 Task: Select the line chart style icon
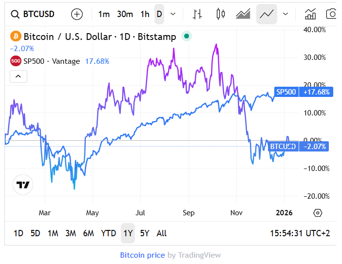[x=266, y=14]
